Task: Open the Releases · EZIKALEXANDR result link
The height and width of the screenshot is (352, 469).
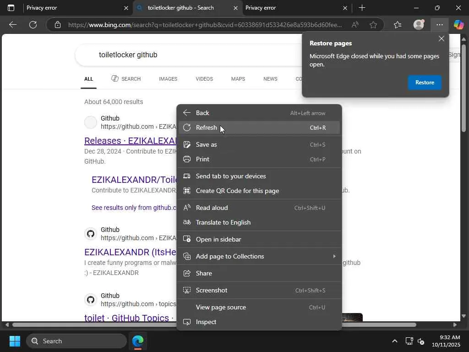Action: click(131, 141)
